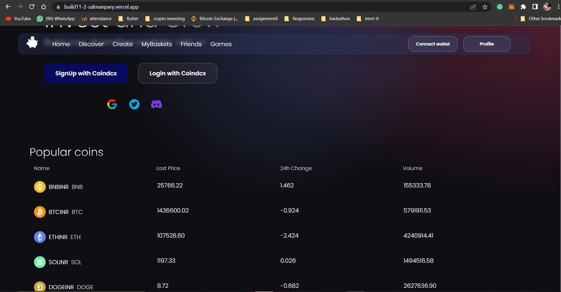Open Games in navbar

(x=221, y=44)
